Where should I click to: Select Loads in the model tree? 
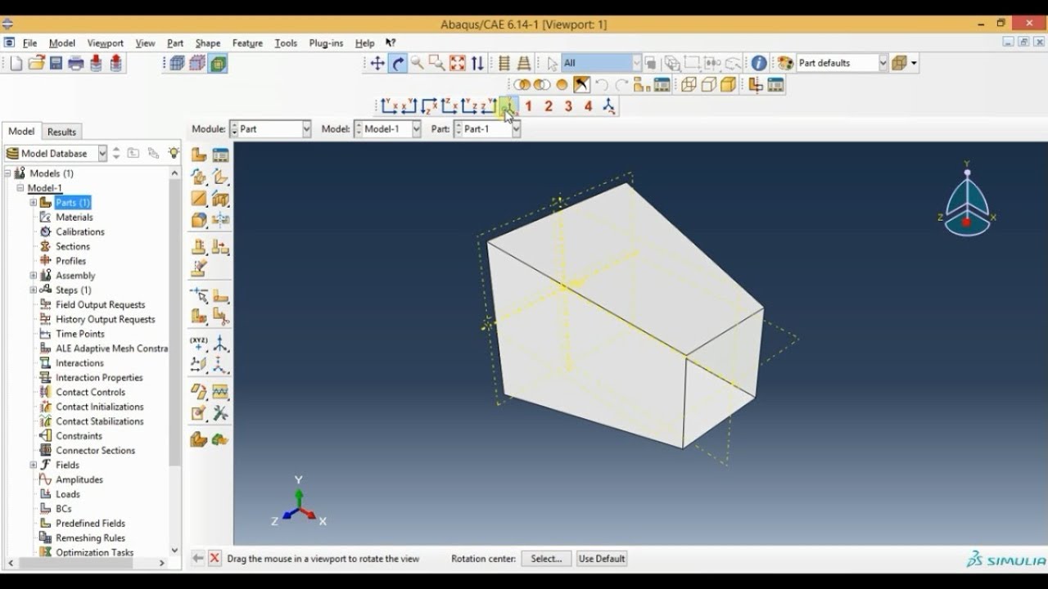click(68, 494)
